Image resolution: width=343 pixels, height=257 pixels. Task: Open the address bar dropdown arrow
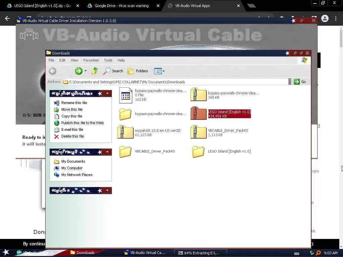[290, 82]
